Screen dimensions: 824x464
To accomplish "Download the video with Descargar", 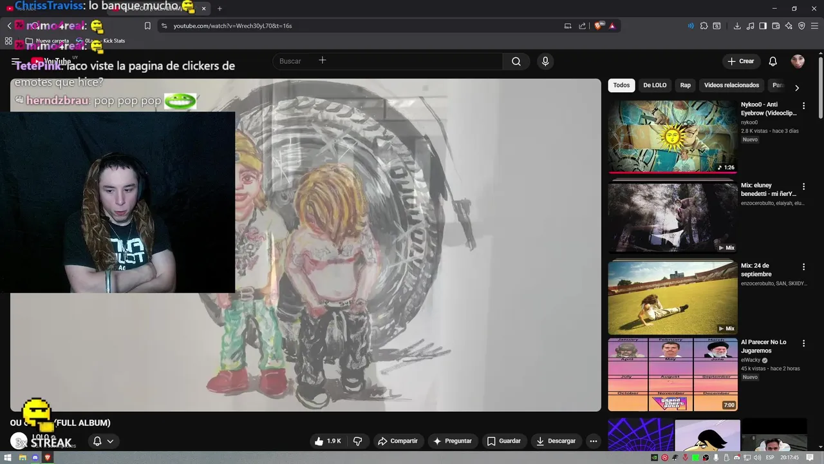I will coord(556,441).
